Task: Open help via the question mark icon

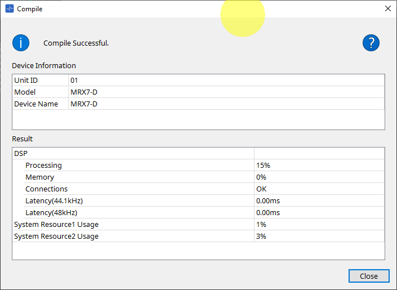Action: (371, 43)
